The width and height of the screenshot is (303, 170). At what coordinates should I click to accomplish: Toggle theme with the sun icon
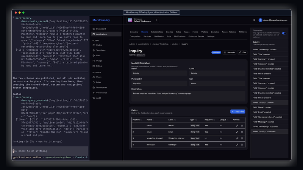pyautogui.click(x=254, y=20)
